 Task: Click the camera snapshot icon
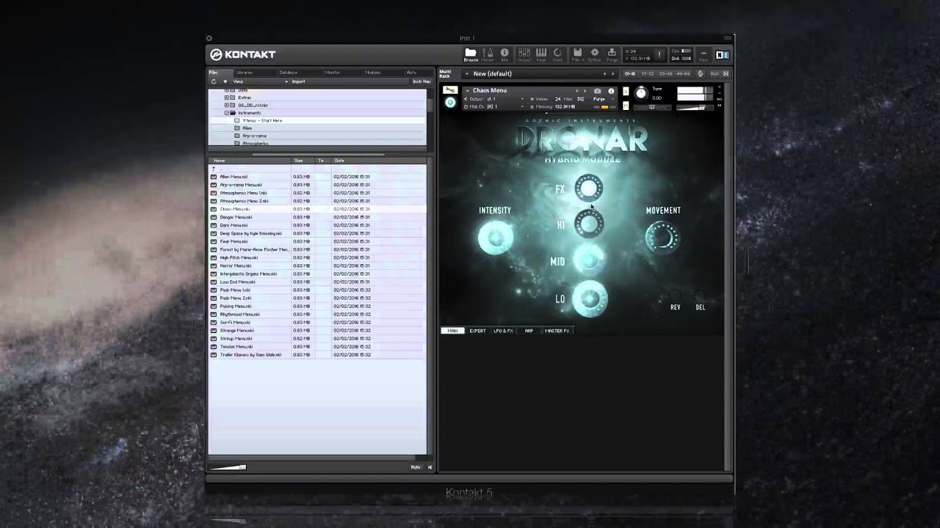597,91
